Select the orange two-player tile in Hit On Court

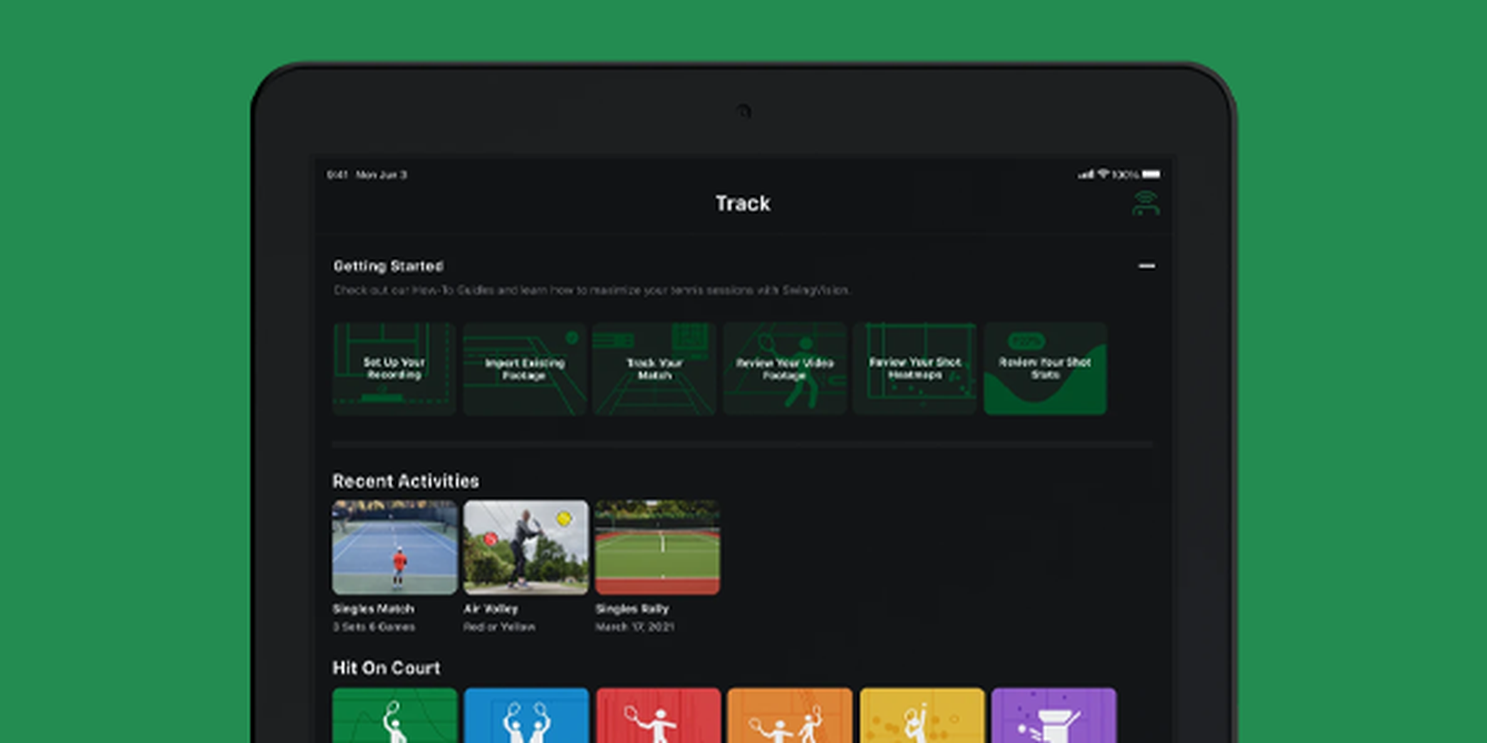tap(790, 715)
